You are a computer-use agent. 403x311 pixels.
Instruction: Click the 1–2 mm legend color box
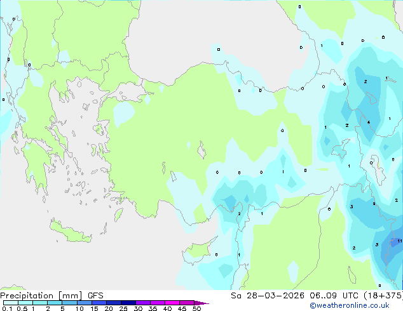click(x=40, y=303)
